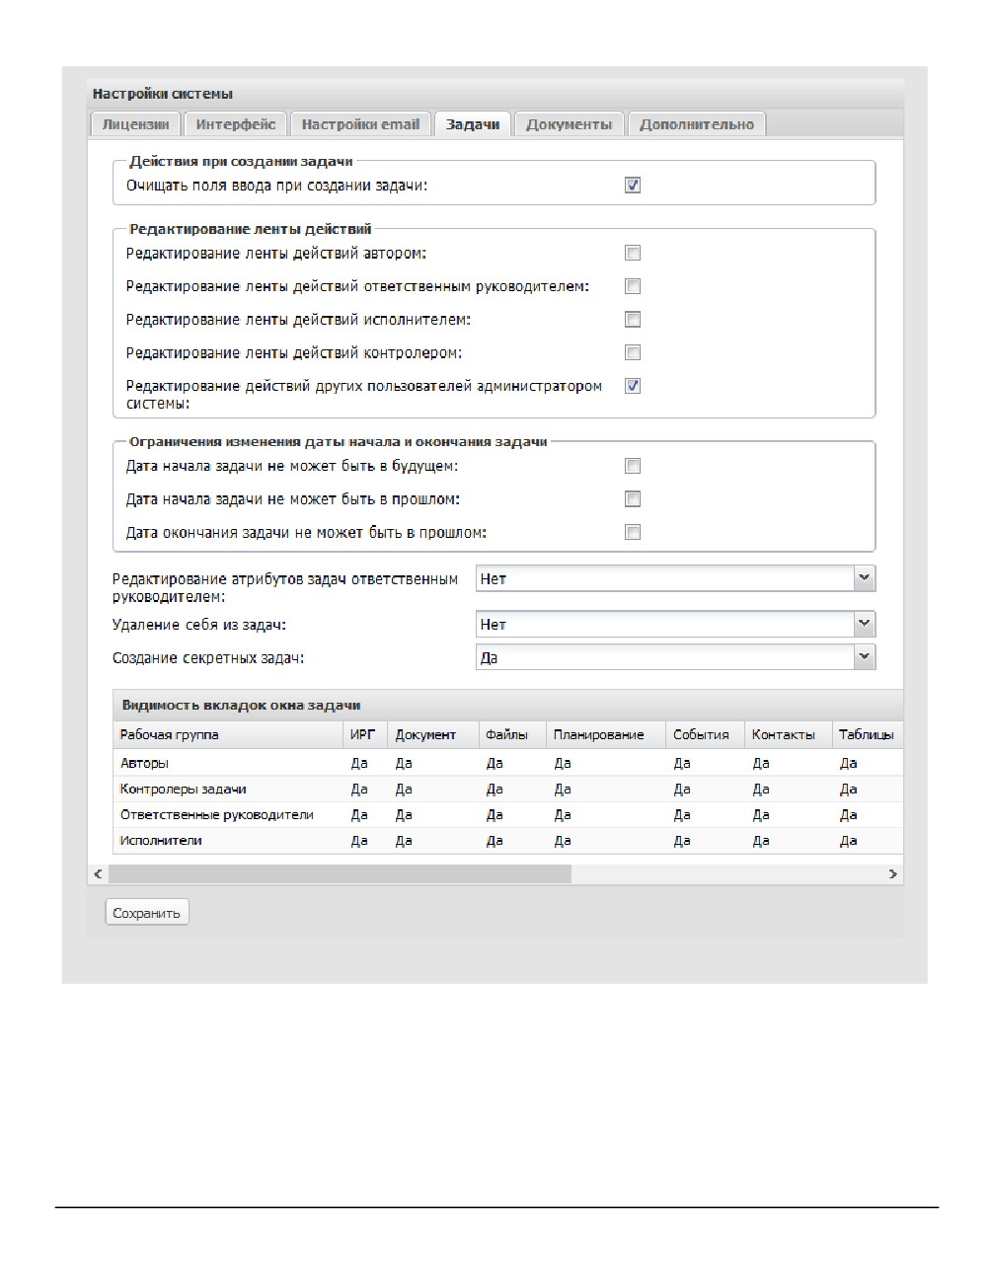This screenshot has width=991, height=1283.
Task: Toggle 'Редактирование ленты действий исполнителем' checkbox
Action: (x=633, y=319)
